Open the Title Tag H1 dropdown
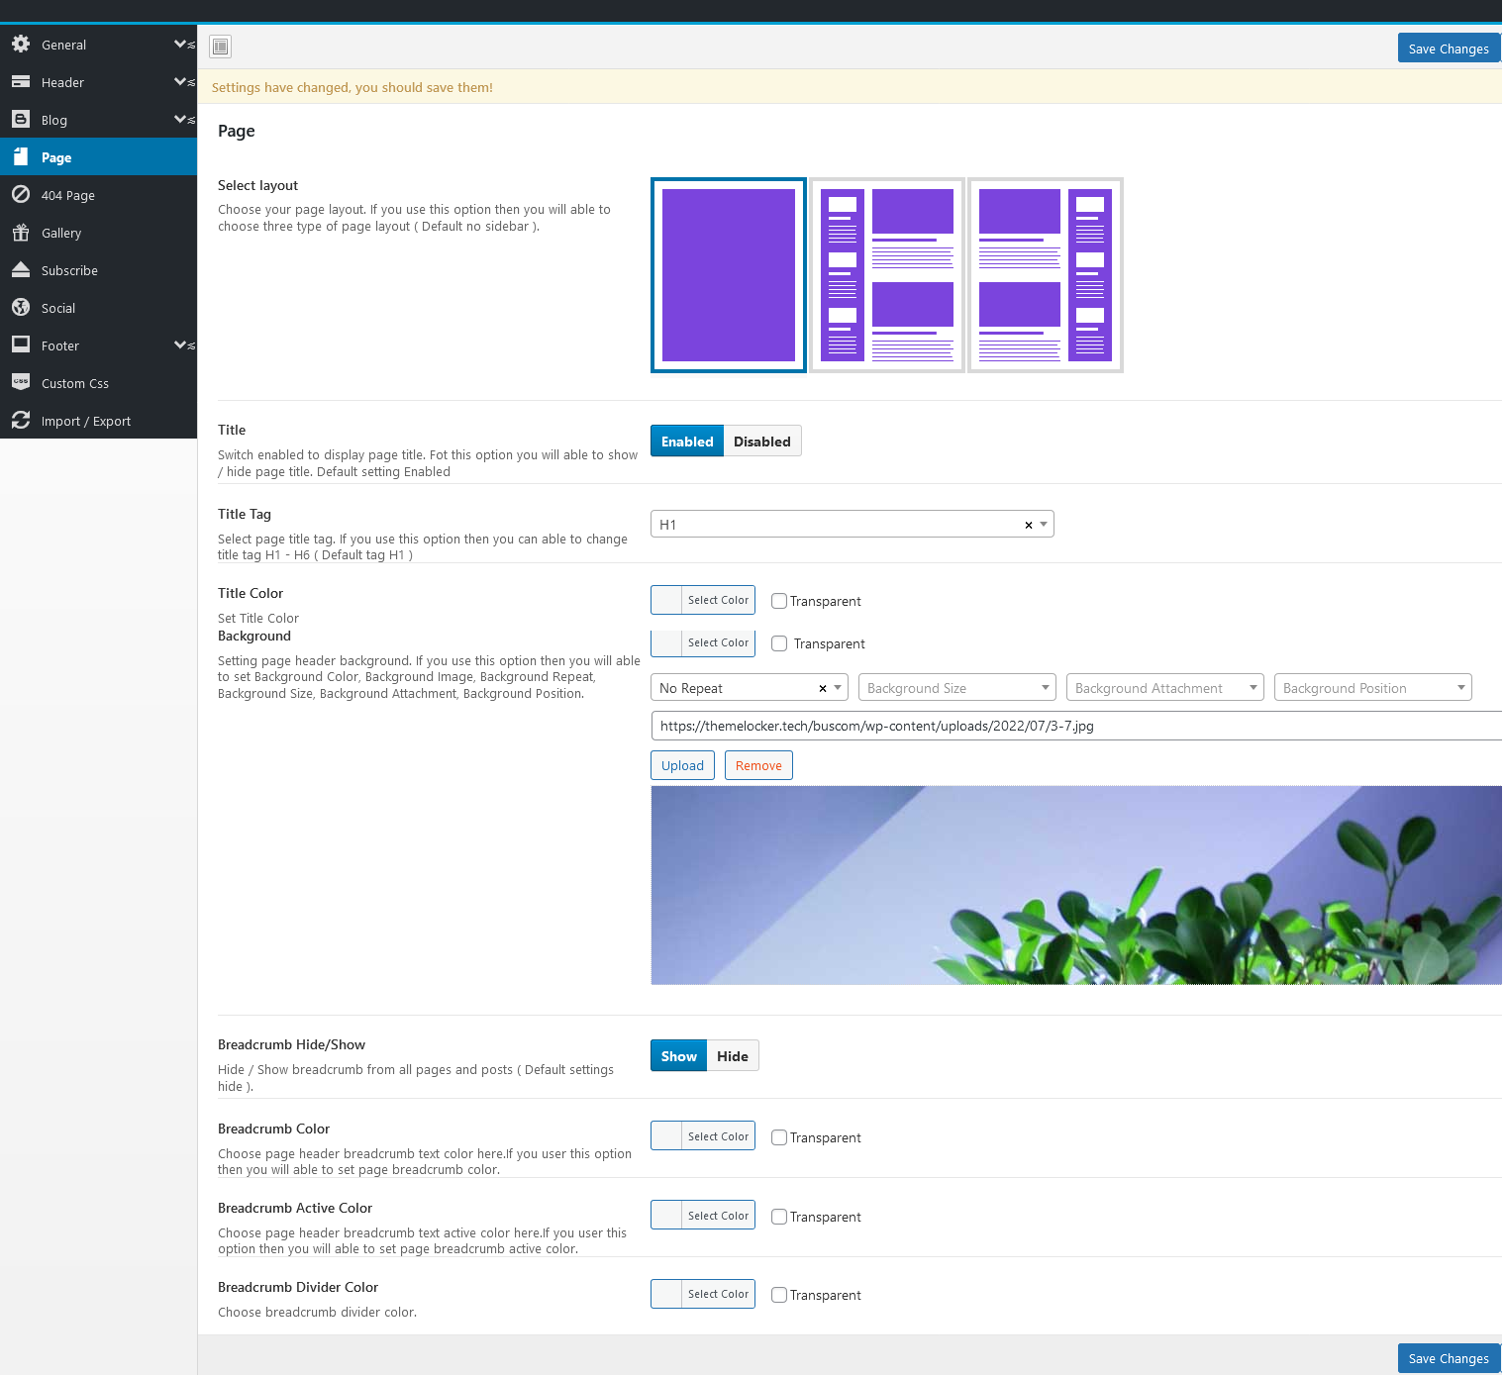Image resolution: width=1505 pixels, height=1376 pixels. coord(852,525)
